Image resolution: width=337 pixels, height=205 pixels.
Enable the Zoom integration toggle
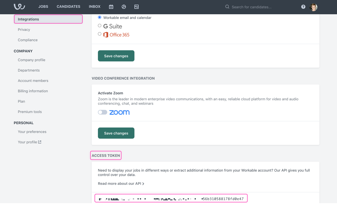(x=103, y=112)
